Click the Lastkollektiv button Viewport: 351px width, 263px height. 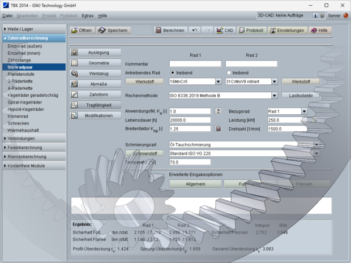pyautogui.click(x=301, y=96)
